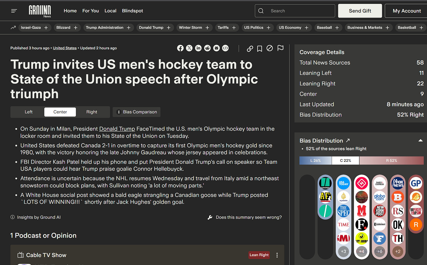Go to the Home page
427x265 pixels.
(70, 11)
